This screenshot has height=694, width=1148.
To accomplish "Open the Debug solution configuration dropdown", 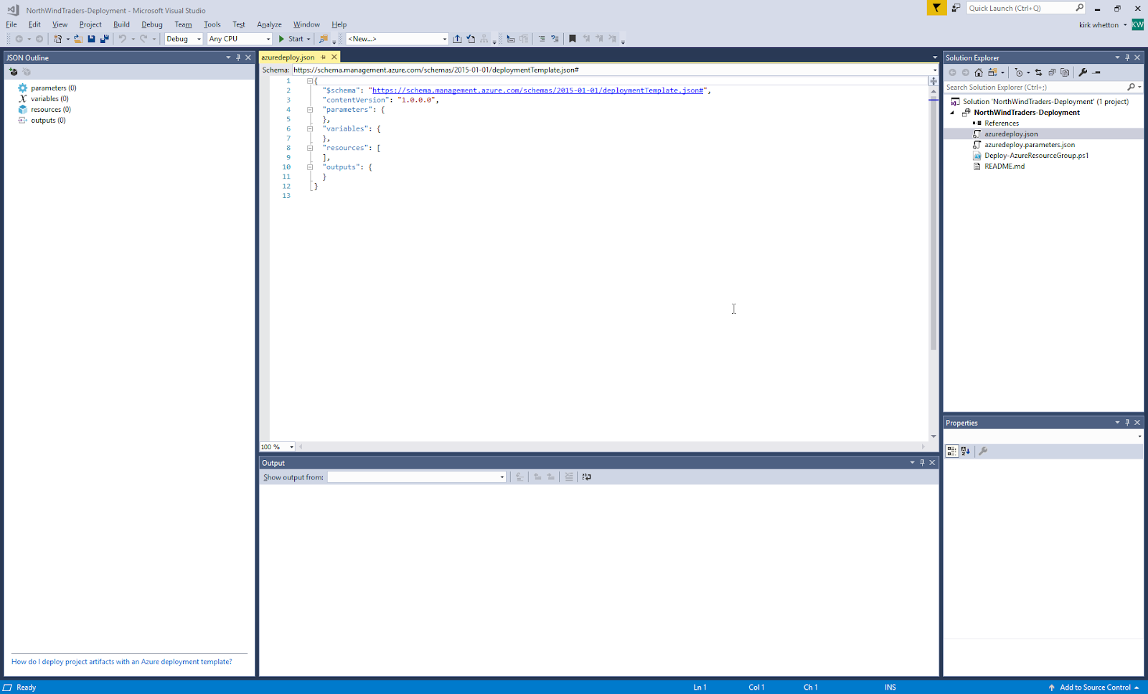I will click(x=197, y=39).
